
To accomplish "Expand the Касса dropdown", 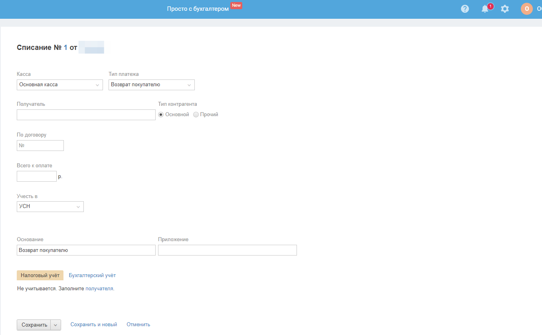I will coord(60,85).
